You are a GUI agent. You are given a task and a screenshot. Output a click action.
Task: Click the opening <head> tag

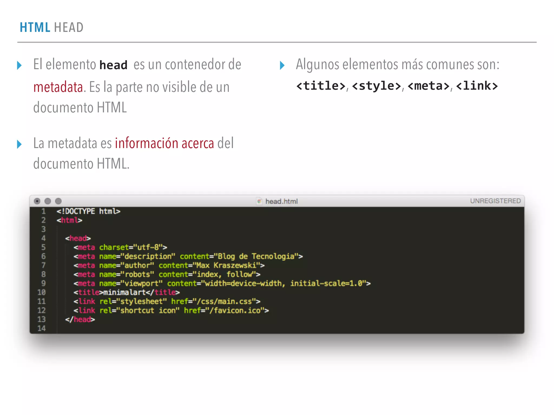pyautogui.click(x=78, y=238)
